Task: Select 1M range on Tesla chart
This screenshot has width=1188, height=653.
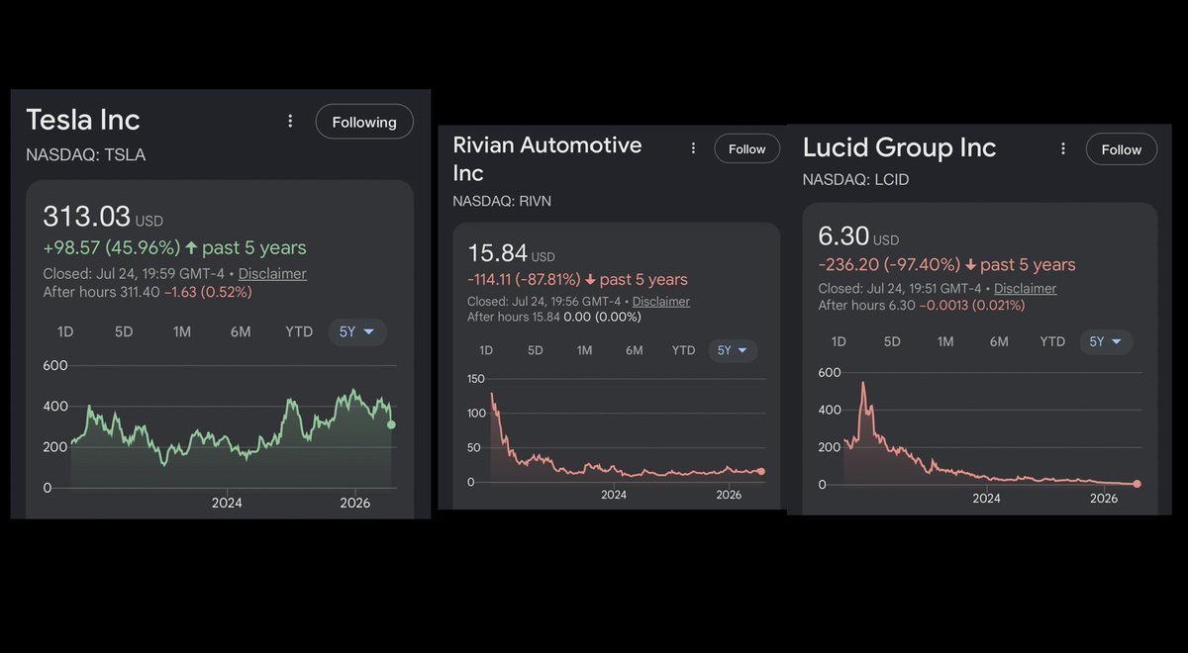Action: (182, 331)
